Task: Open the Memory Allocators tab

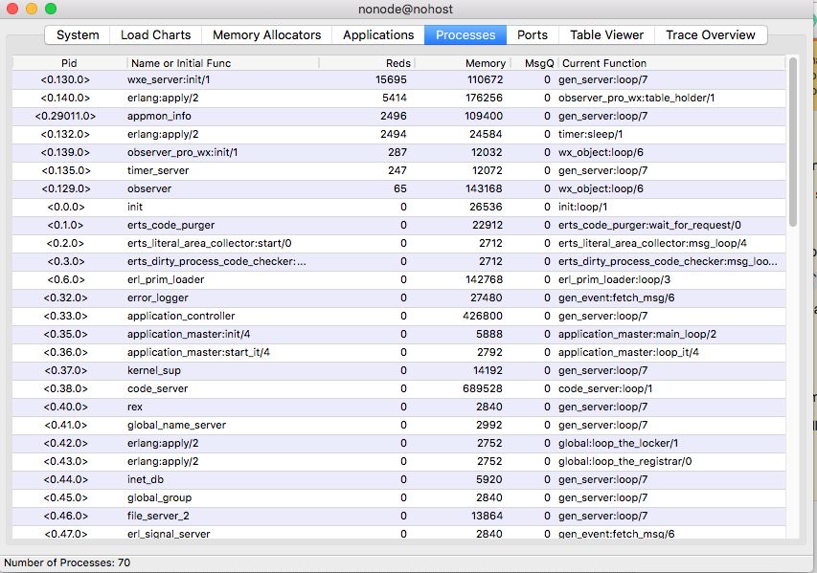Action: click(267, 34)
